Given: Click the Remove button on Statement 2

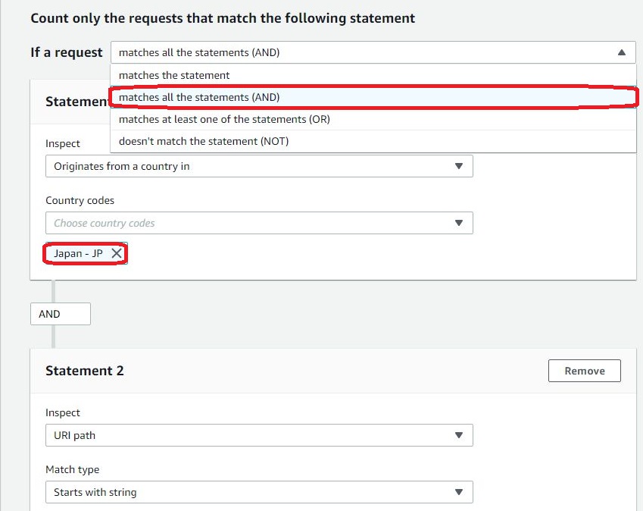Looking at the screenshot, I should click(x=584, y=371).
